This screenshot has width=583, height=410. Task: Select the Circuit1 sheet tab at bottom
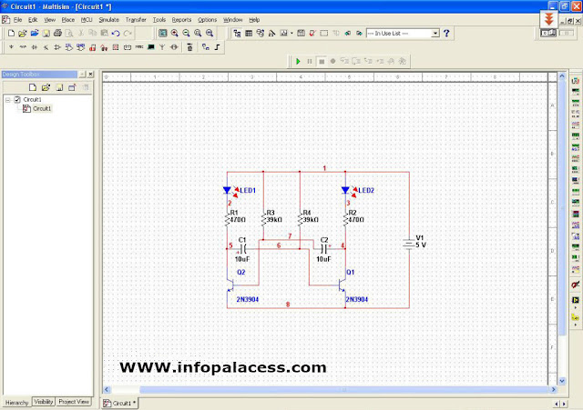[x=119, y=403]
